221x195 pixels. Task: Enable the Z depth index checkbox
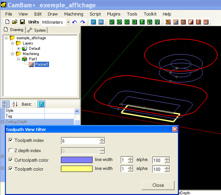tap(11, 150)
